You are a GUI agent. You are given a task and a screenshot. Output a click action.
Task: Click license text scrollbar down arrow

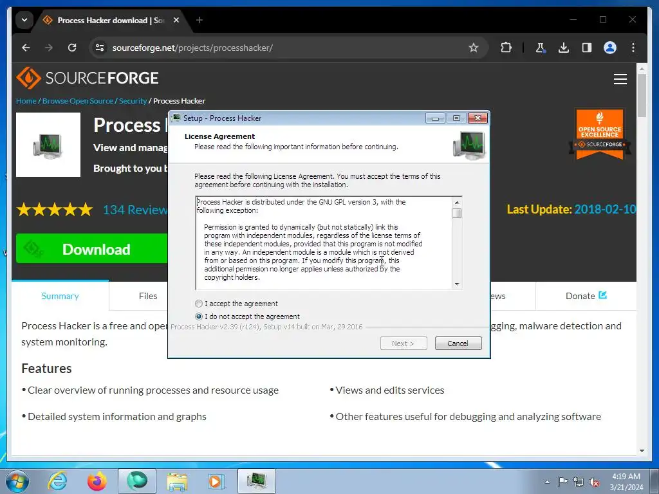(457, 284)
